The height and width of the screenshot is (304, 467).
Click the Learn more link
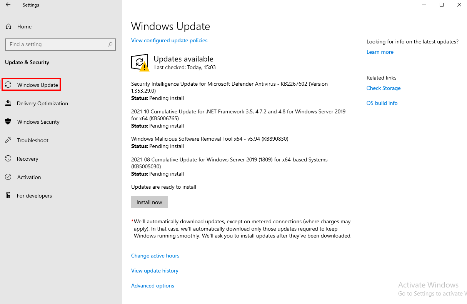pyautogui.click(x=380, y=52)
